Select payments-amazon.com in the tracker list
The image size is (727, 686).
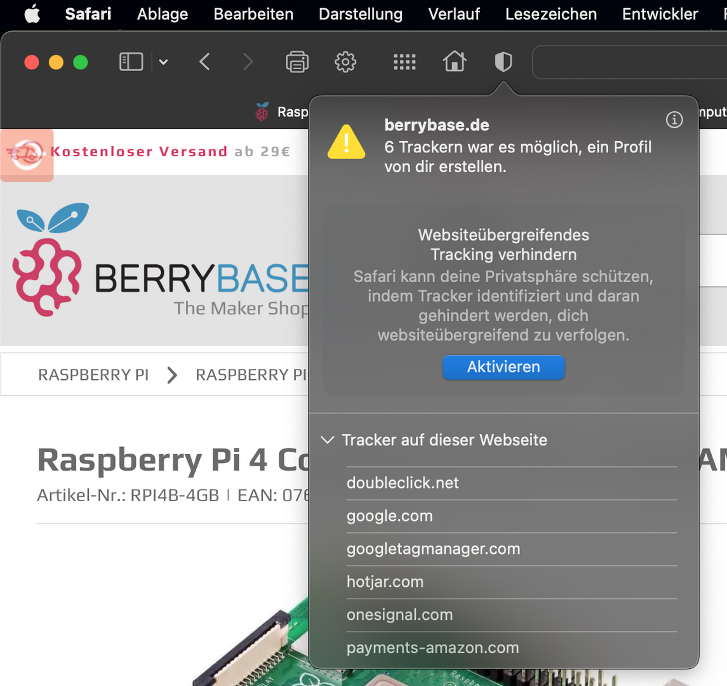pyautogui.click(x=511, y=647)
